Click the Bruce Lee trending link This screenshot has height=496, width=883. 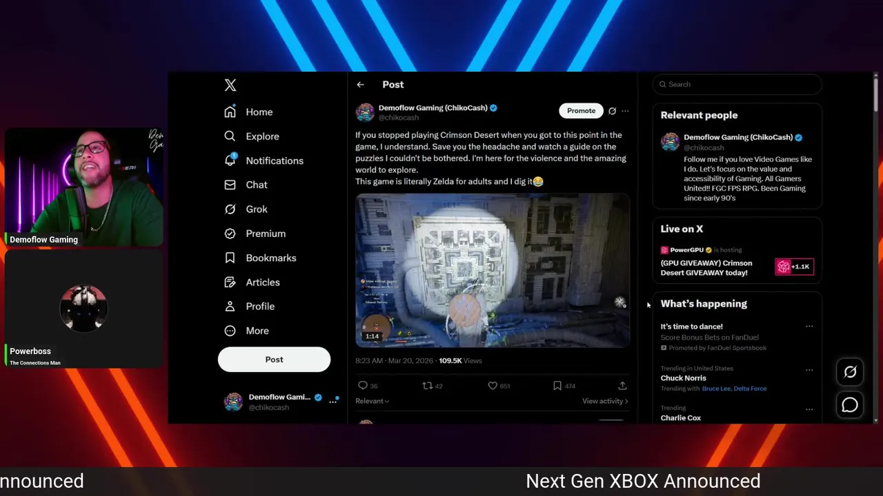[716, 389]
